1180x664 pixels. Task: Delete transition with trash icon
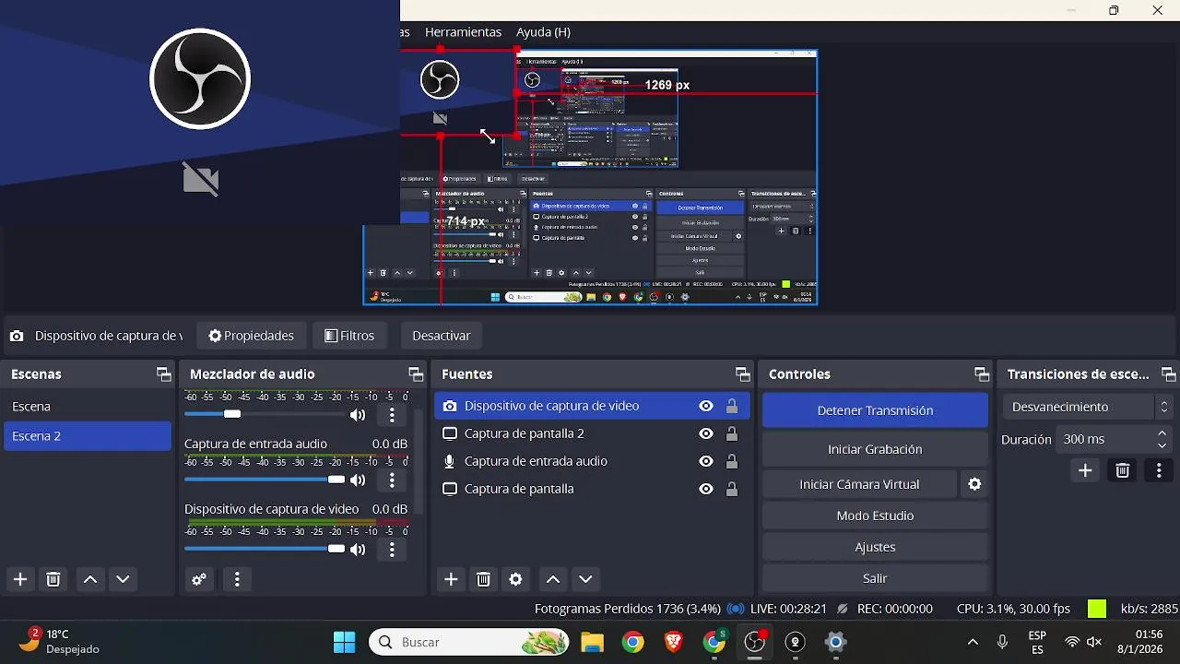1122,471
